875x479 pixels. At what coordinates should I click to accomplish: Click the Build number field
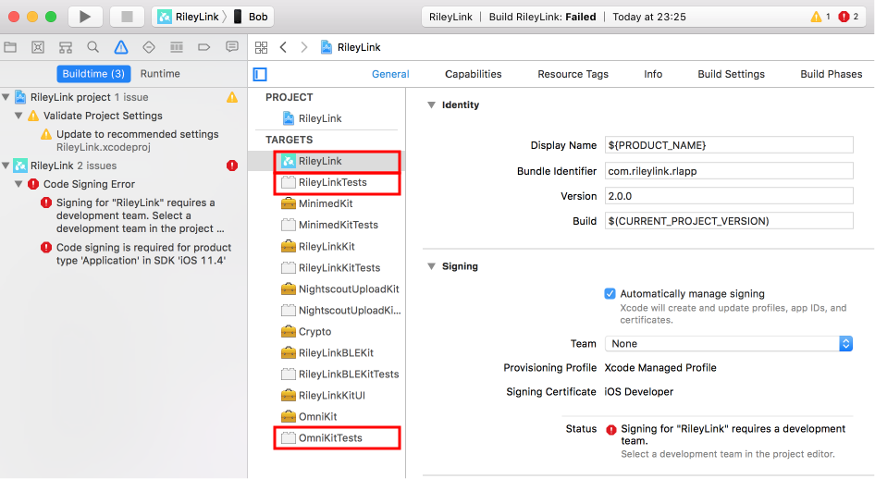click(x=729, y=221)
